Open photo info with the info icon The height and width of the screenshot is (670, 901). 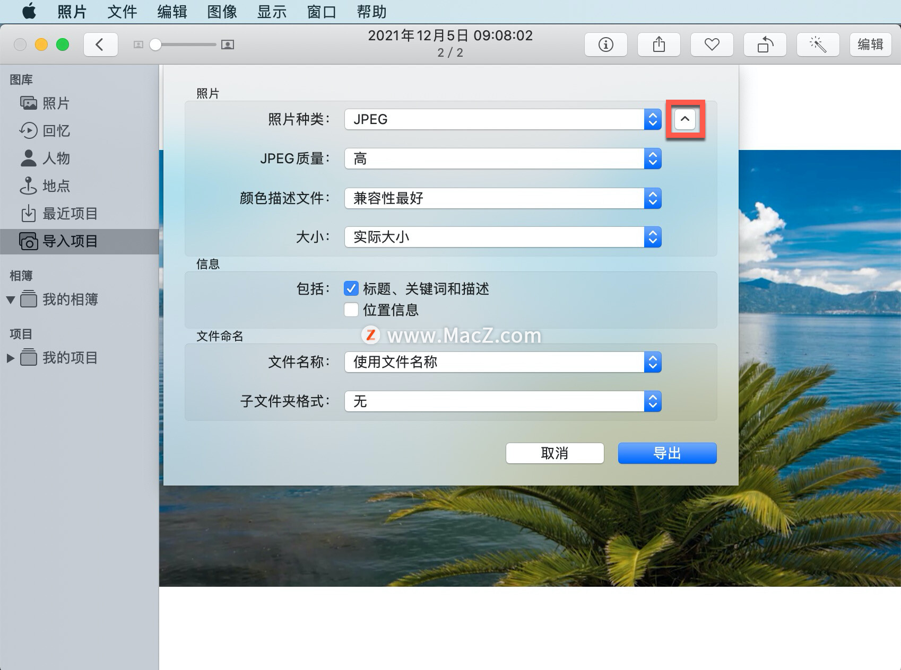point(605,45)
